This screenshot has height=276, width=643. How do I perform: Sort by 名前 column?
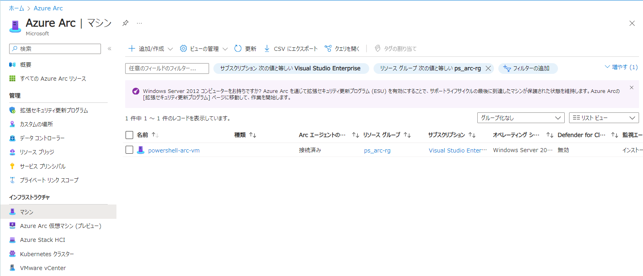coord(147,135)
